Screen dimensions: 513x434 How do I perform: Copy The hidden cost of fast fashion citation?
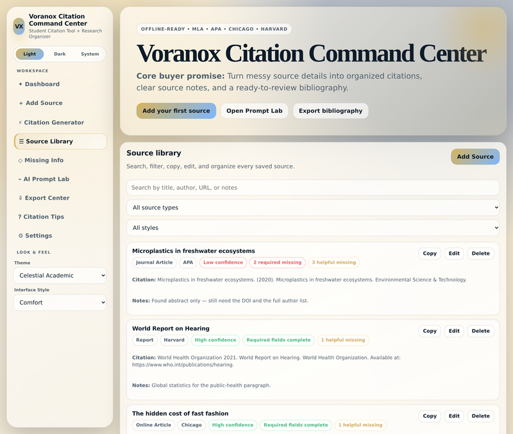click(430, 416)
